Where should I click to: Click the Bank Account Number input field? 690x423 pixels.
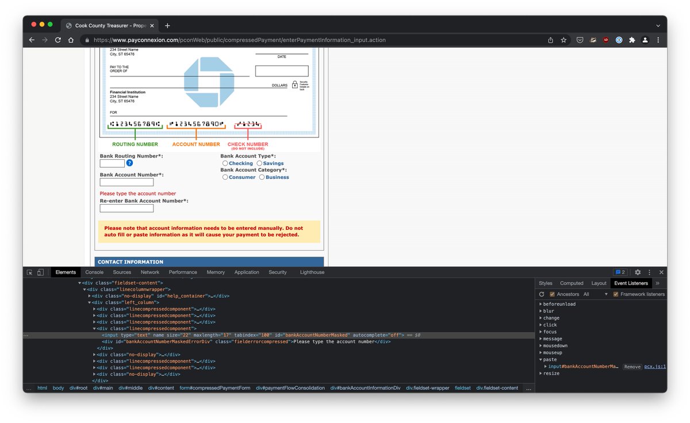(x=126, y=182)
